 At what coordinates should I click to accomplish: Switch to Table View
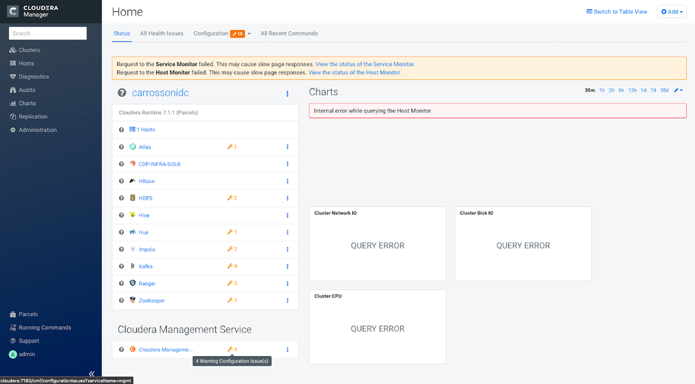[x=616, y=12]
